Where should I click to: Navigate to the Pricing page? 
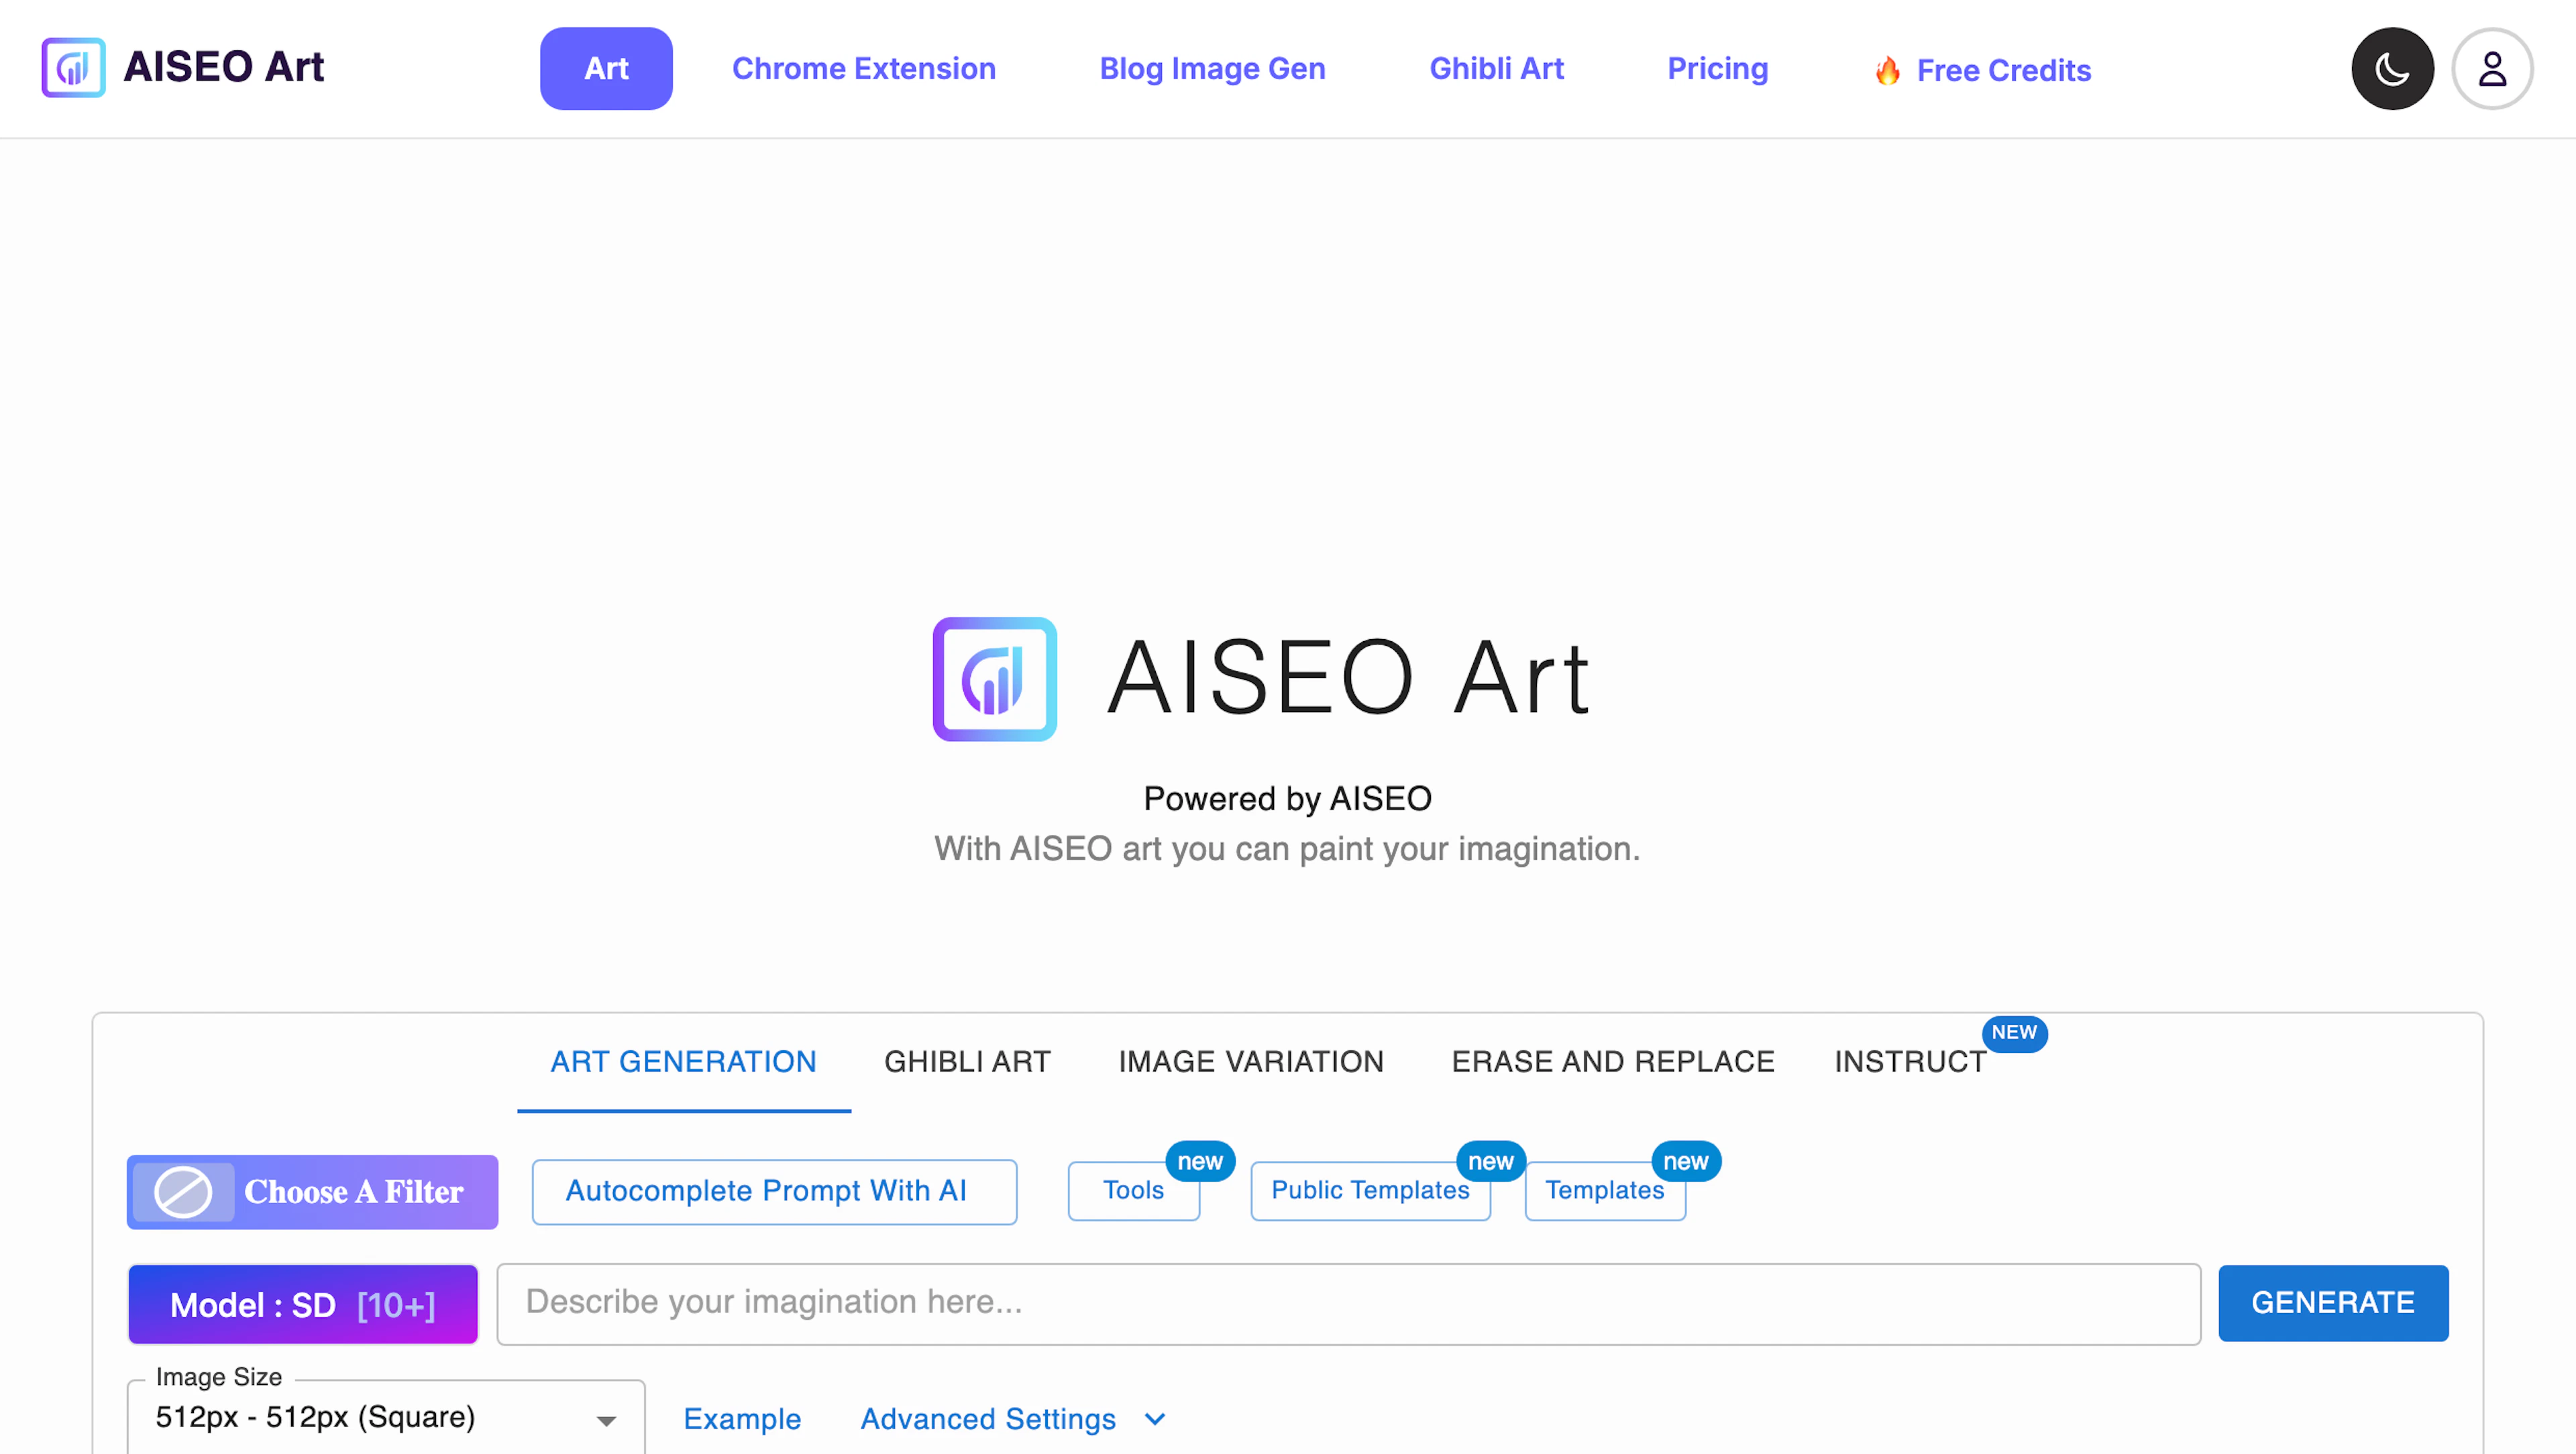pos(1718,68)
